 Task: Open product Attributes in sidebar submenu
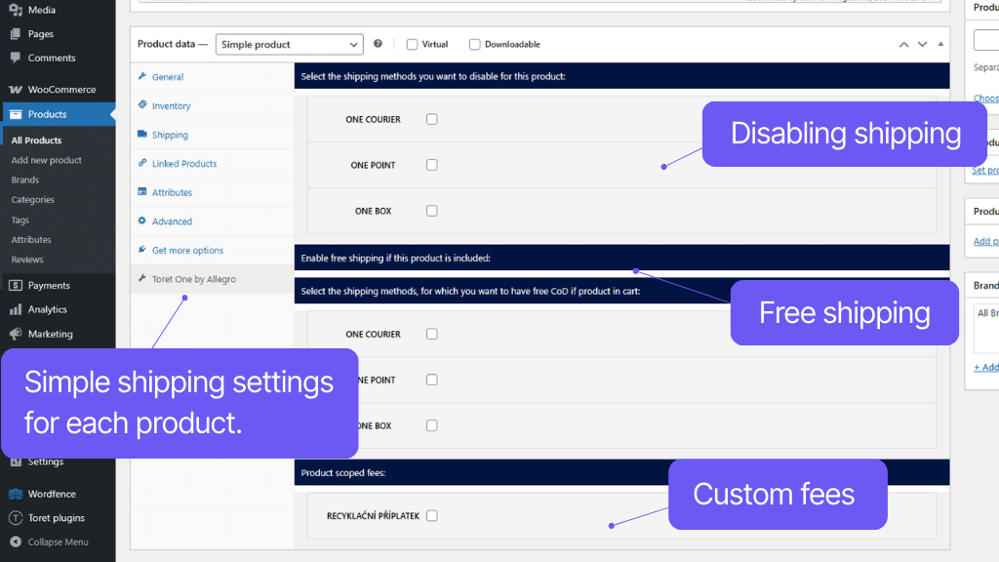pos(31,240)
